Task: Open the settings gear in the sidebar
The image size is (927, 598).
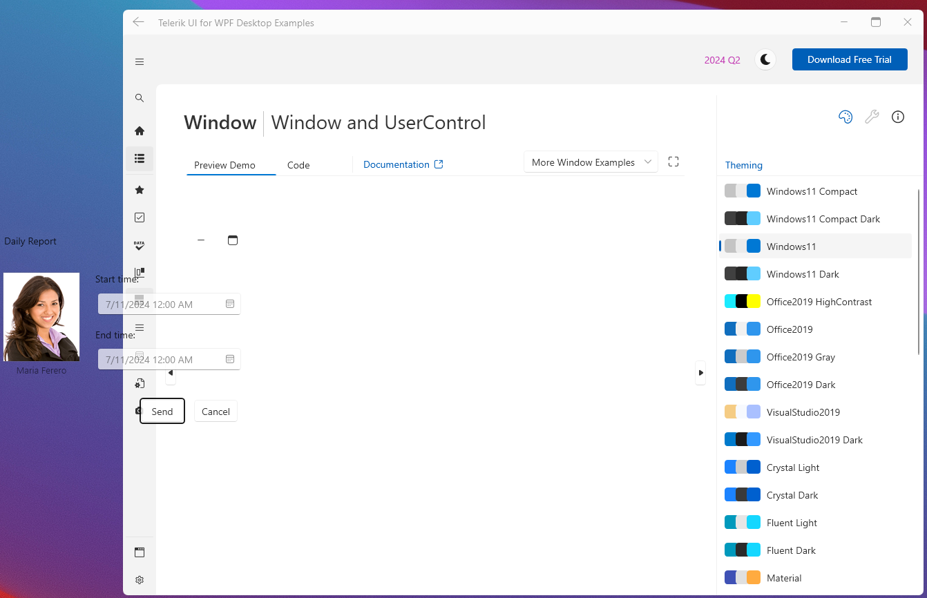Action: (140, 580)
